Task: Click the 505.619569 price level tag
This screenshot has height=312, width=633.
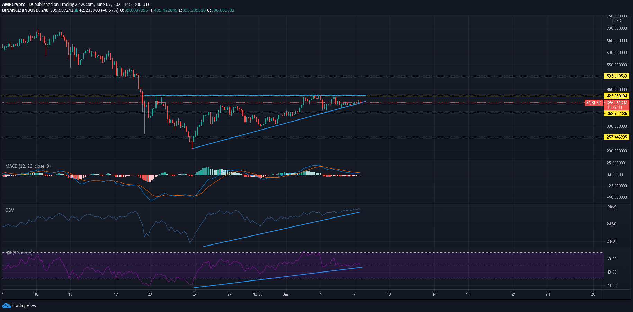Action: (616, 76)
